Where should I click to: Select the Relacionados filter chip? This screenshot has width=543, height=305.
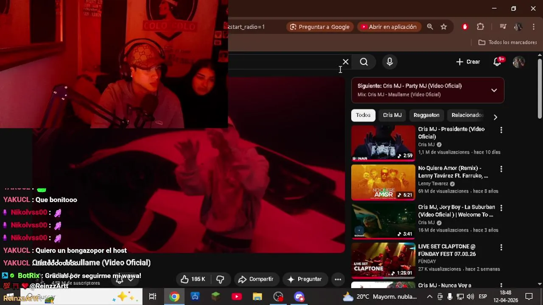pyautogui.click(x=467, y=115)
